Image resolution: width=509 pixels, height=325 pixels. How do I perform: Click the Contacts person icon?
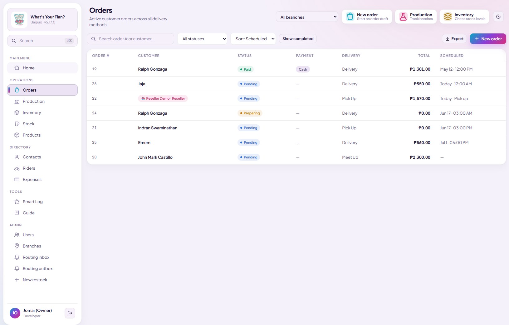coord(17,157)
